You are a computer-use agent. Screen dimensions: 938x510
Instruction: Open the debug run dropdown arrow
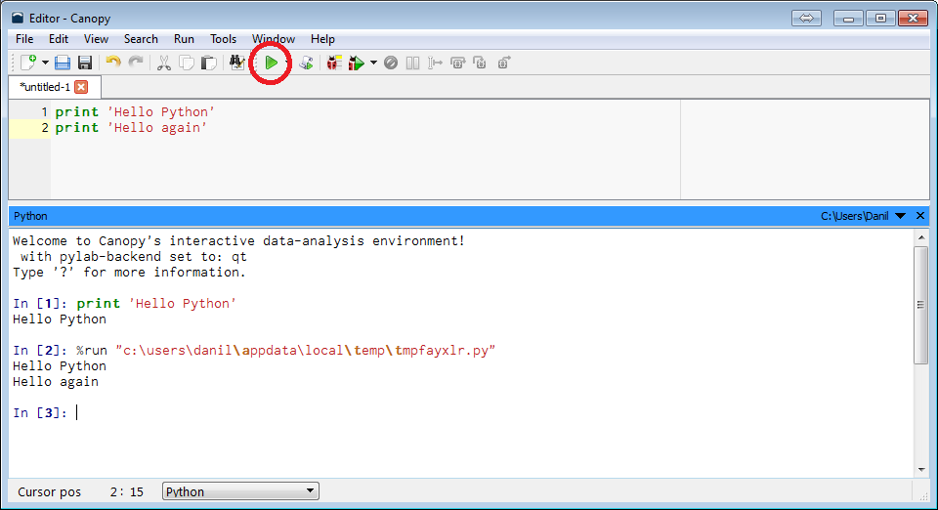point(373,63)
